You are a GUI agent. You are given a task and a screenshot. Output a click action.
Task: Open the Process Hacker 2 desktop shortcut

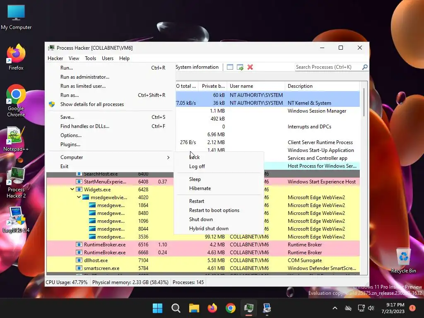16,183
